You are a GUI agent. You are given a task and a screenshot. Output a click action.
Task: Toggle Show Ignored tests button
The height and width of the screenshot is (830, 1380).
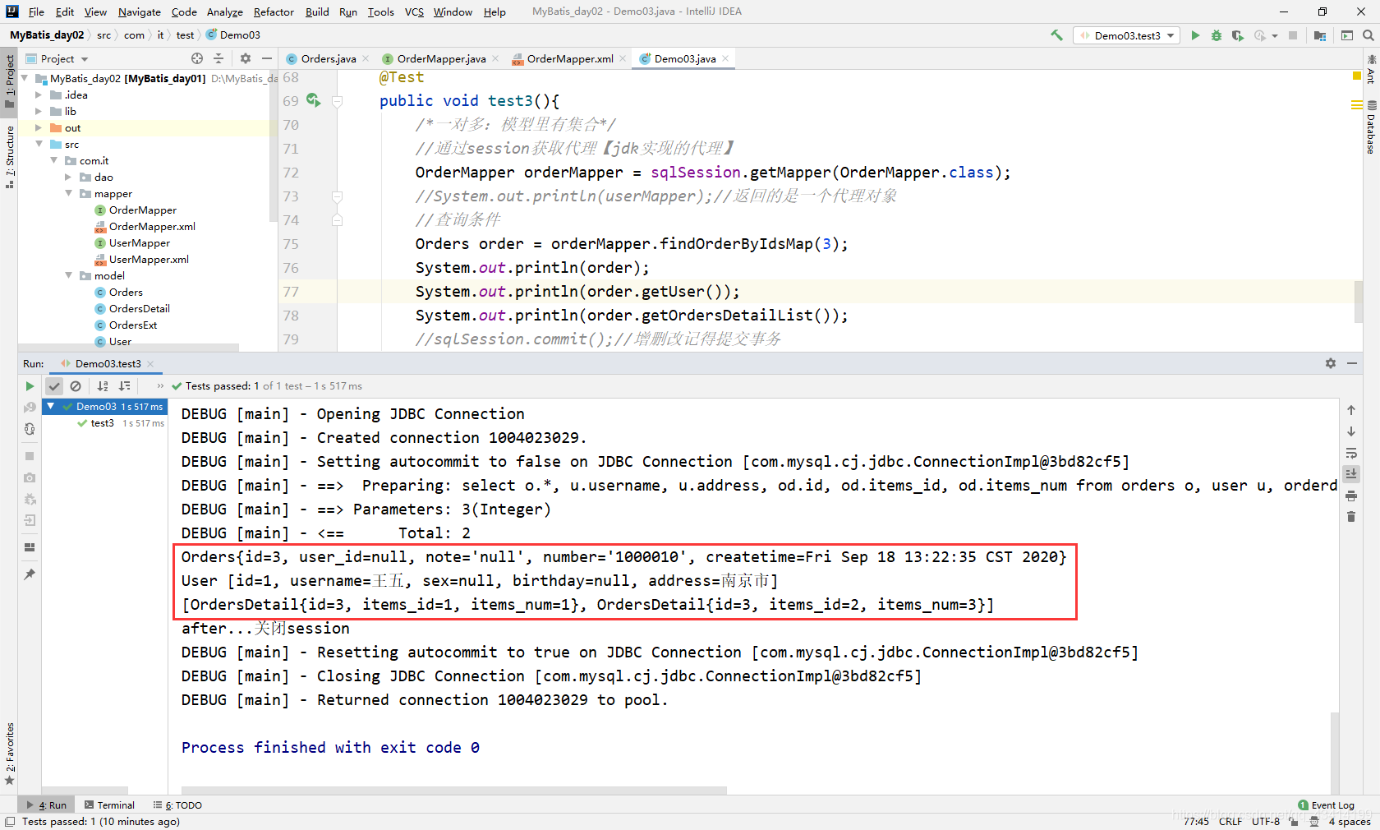coord(76,386)
